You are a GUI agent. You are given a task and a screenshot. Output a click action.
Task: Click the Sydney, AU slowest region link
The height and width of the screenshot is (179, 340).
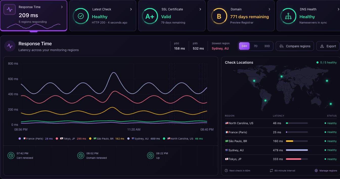tap(220, 49)
